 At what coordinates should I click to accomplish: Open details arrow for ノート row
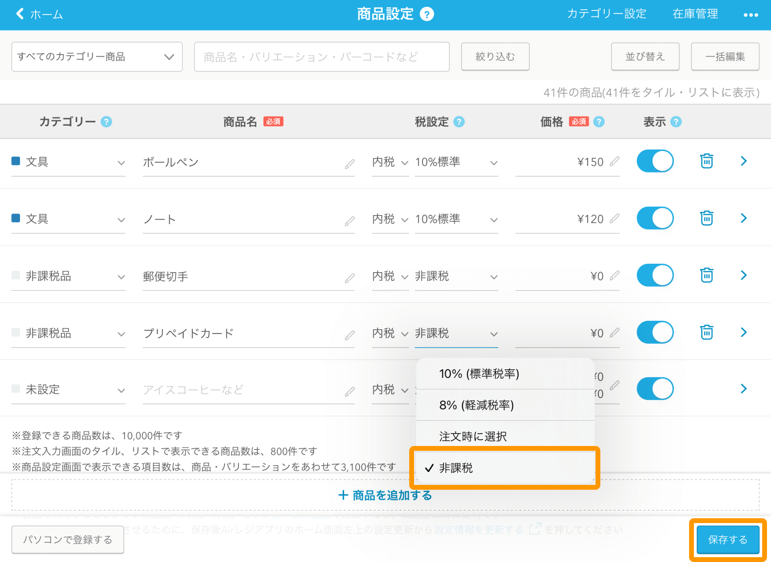point(743,218)
